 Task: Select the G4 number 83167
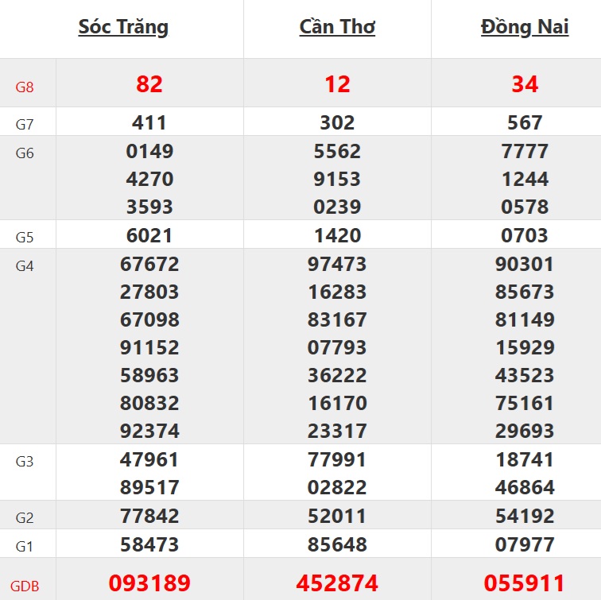337,320
